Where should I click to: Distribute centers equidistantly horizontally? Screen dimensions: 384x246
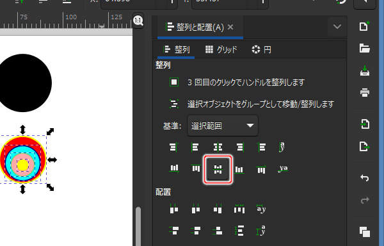[196, 209]
